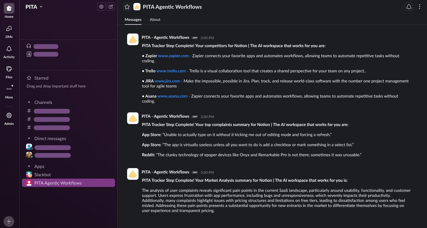Open the PITA workspace switcher dropdown
This screenshot has height=228, width=427.
coord(34,7)
